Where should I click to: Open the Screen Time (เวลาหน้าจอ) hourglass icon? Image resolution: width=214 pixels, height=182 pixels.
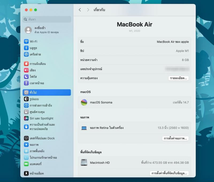click(26, 83)
